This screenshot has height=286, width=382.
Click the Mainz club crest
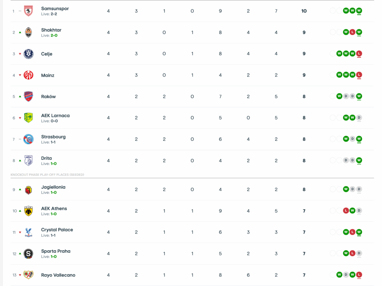[x=29, y=75]
